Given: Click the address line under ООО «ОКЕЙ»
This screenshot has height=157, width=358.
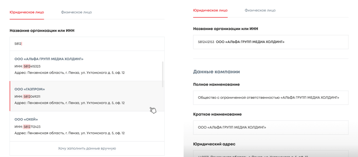Looking at the screenshot, I should [x=69, y=133].
